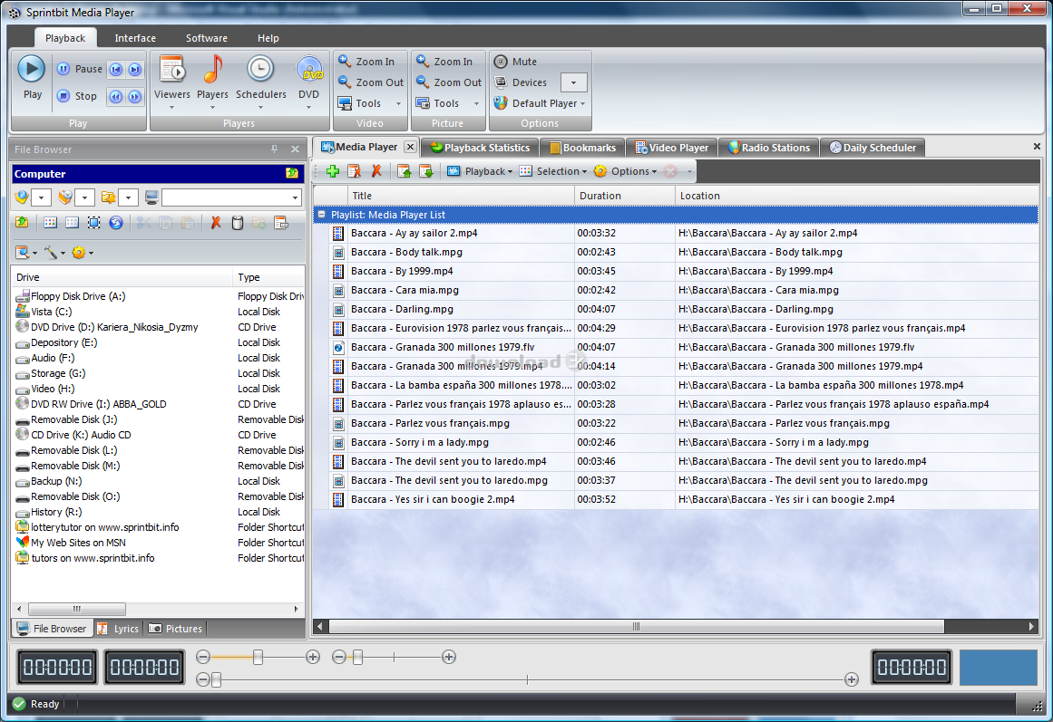Switch to the Lyrics panel tab
This screenshot has height=722, width=1053.
pos(118,629)
